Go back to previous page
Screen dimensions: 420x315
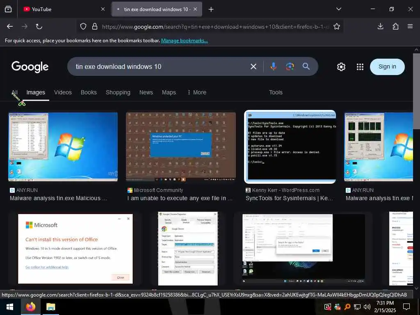(10, 26)
